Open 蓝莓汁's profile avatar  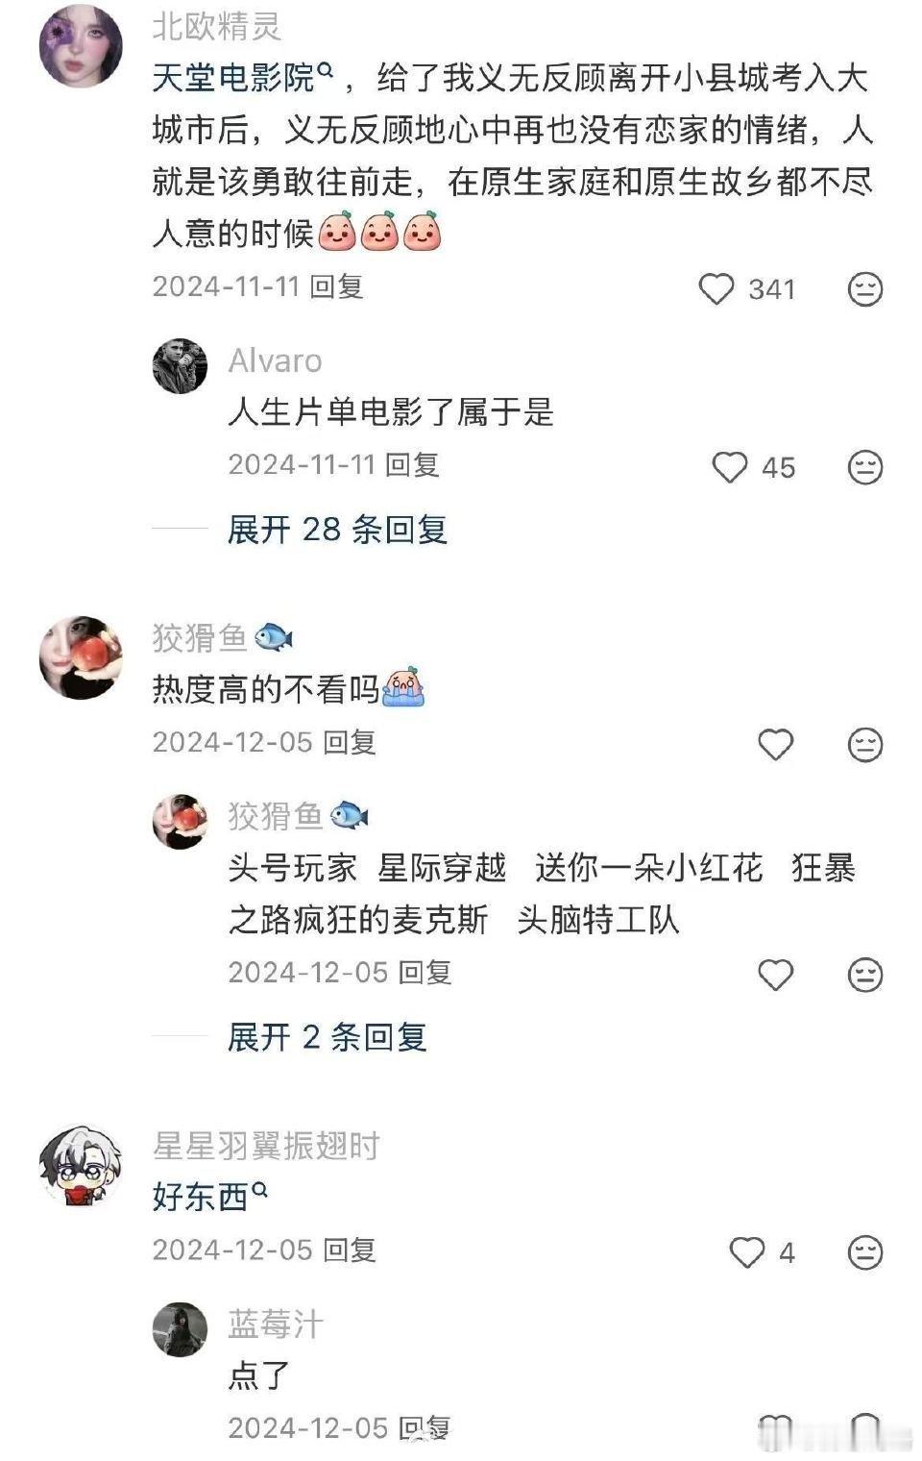point(180,1329)
